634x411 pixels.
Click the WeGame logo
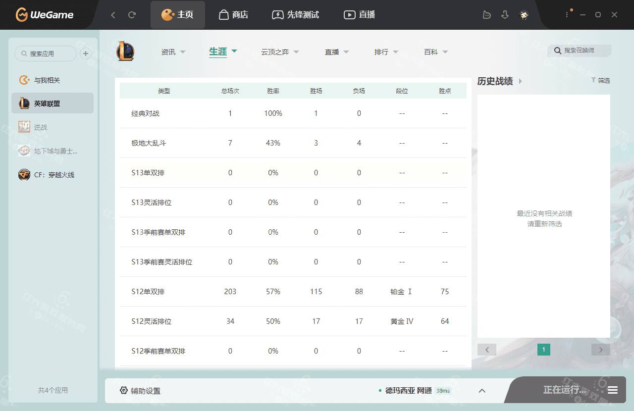[x=45, y=15]
